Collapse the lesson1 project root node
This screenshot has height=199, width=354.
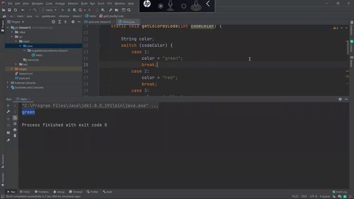8,28
